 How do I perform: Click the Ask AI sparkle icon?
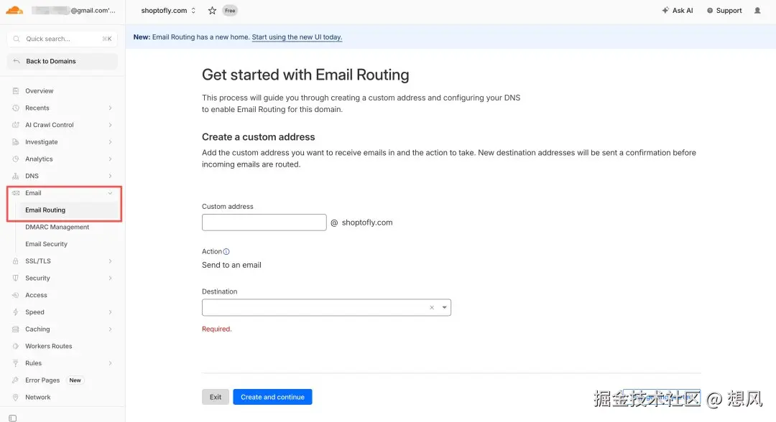pyautogui.click(x=665, y=10)
